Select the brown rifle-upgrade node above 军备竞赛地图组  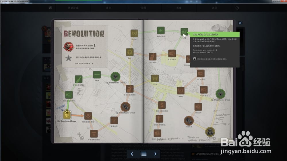(114, 120)
